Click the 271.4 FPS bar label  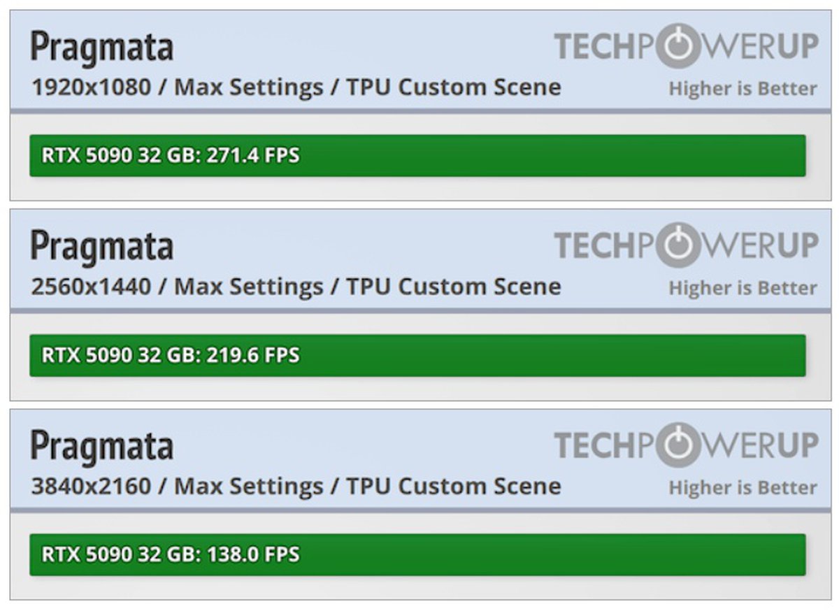(x=171, y=155)
